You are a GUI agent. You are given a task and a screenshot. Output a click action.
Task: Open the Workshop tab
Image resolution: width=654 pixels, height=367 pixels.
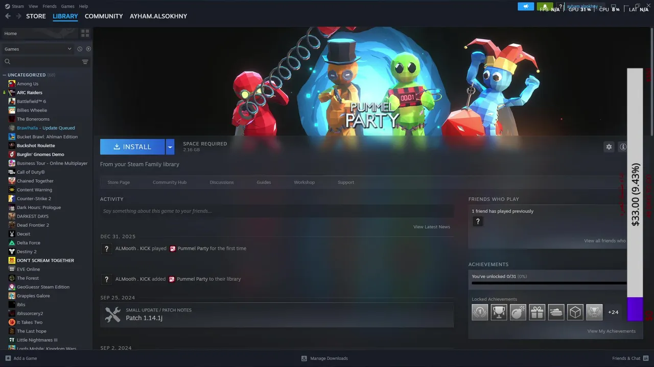click(304, 182)
